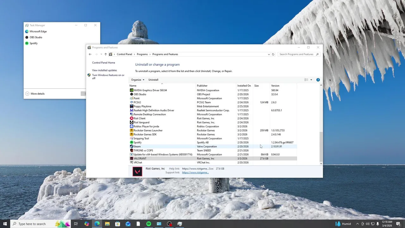
Task: Click the Spotify icon in Task Manager
Action: 27,43
